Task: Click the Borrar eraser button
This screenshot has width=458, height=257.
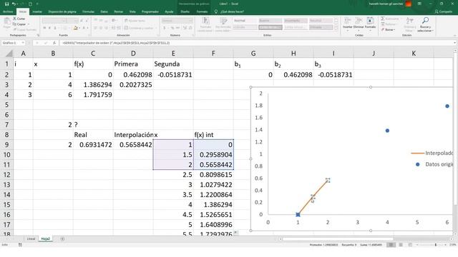Action: [388, 30]
